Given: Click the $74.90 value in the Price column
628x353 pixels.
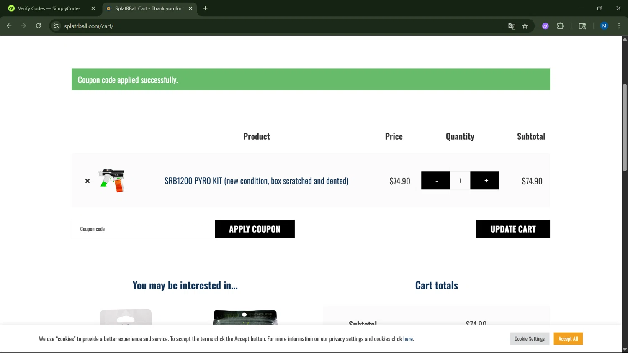Looking at the screenshot, I should pyautogui.click(x=399, y=181).
